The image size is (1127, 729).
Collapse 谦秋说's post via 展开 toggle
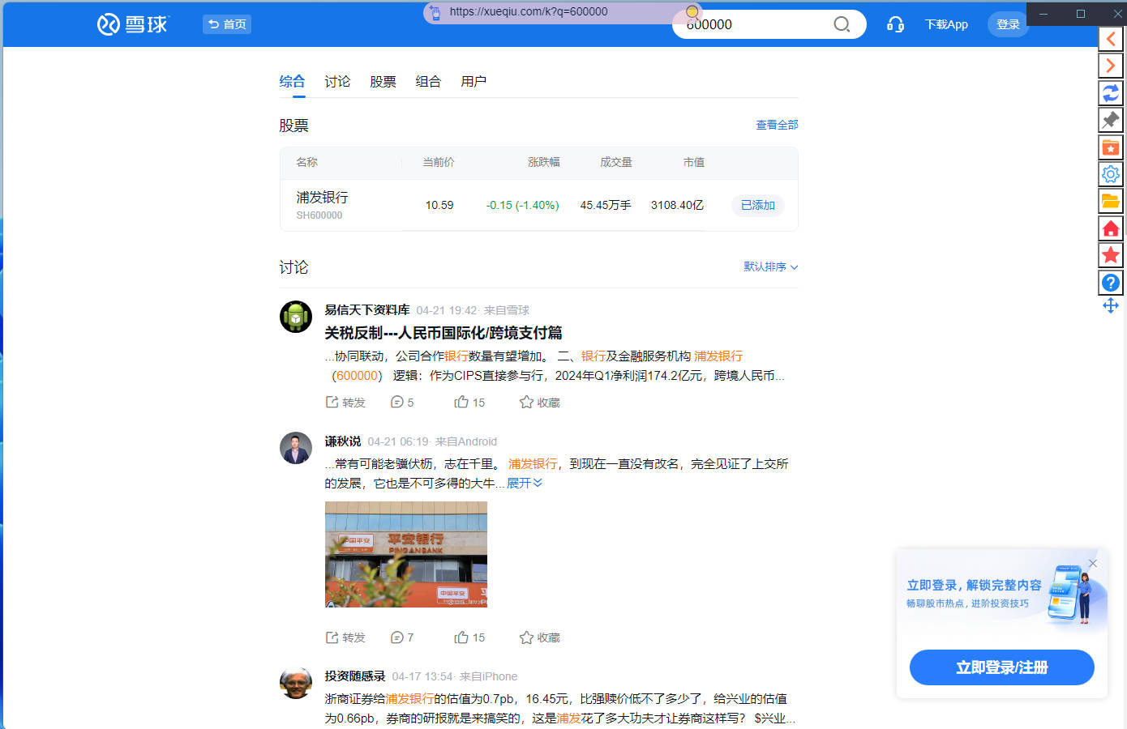pyautogui.click(x=524, y=484)
